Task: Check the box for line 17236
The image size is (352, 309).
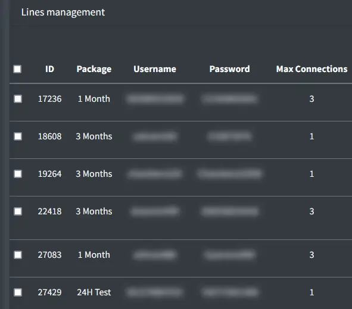Action: coord(18,99)
